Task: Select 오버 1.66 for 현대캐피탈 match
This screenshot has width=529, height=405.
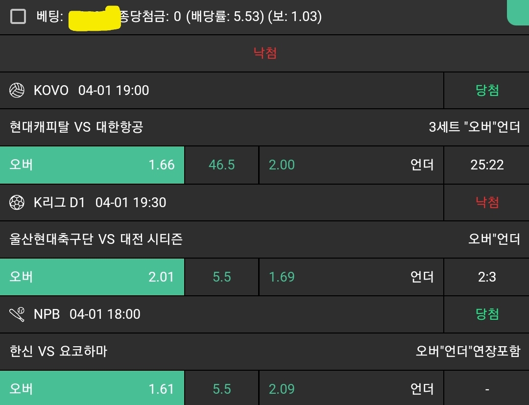Action: click(x=92, y=165)
